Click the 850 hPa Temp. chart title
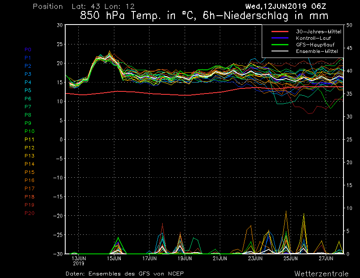This screenshot has height=278, width=360. point(204,16)
